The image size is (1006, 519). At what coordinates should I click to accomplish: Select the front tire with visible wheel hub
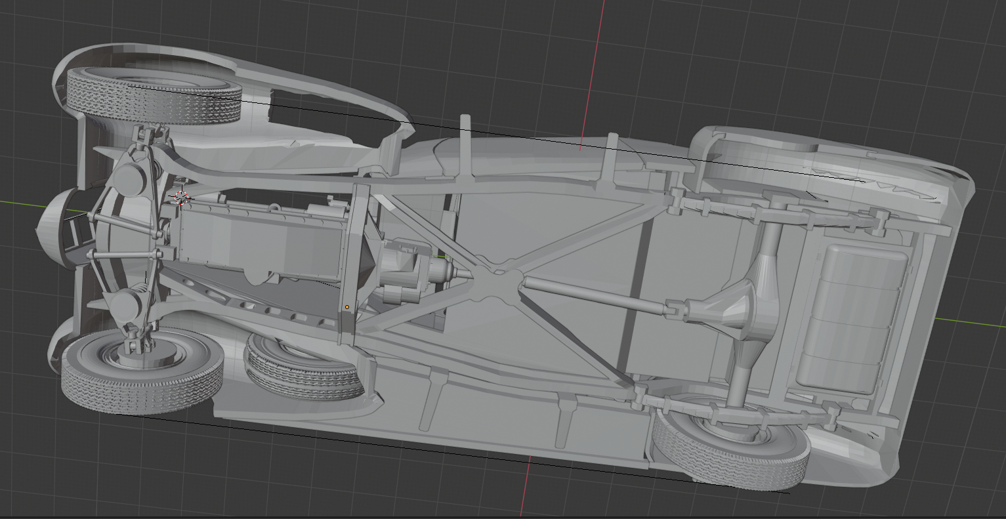[x=142, y=371]
